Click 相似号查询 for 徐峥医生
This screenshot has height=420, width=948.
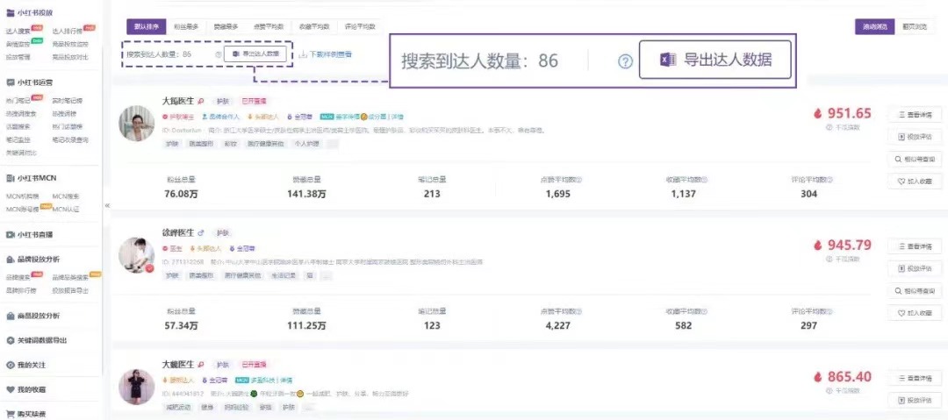914,291
